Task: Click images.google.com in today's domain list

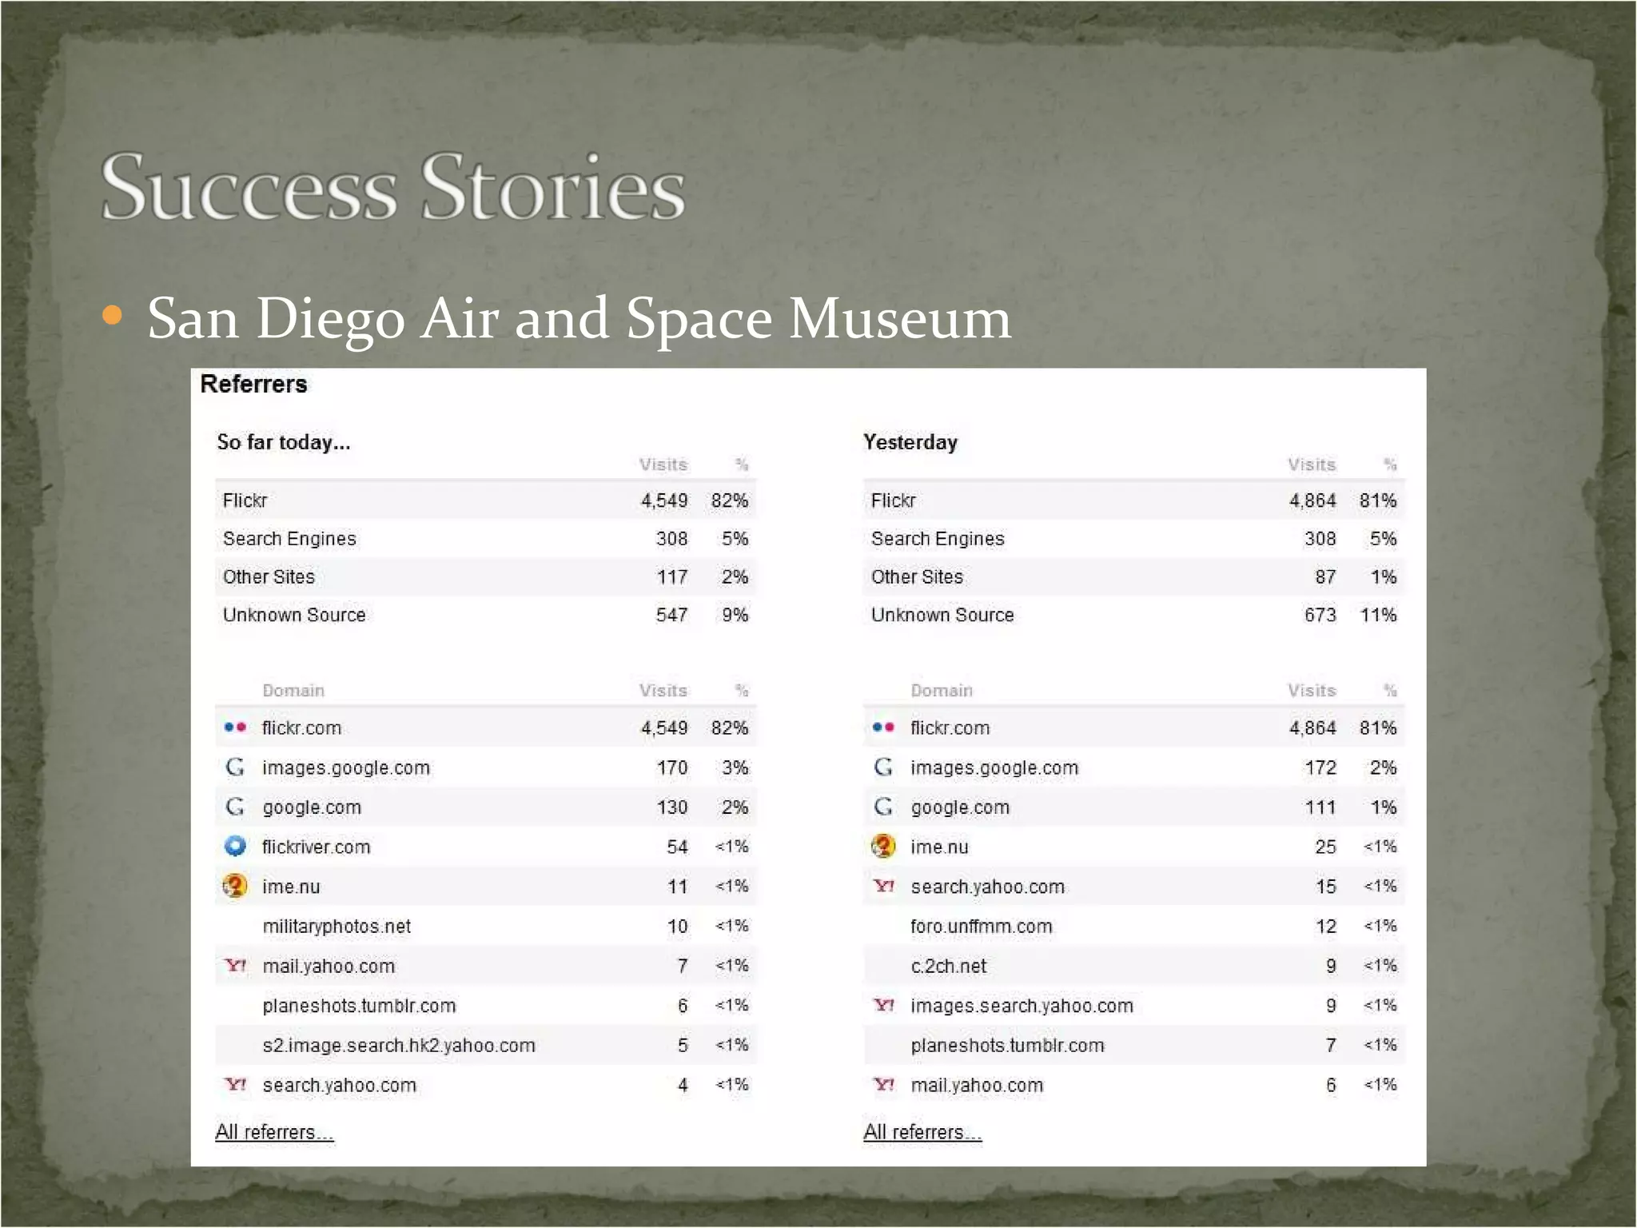Action: point(346,768)
